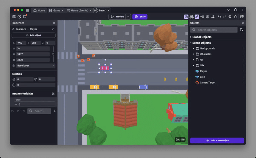Image resolution: width=256 pixels, height=158 pixels.
Task: Open the zoom options magnifier icon
Action: [x=230, y=17]
